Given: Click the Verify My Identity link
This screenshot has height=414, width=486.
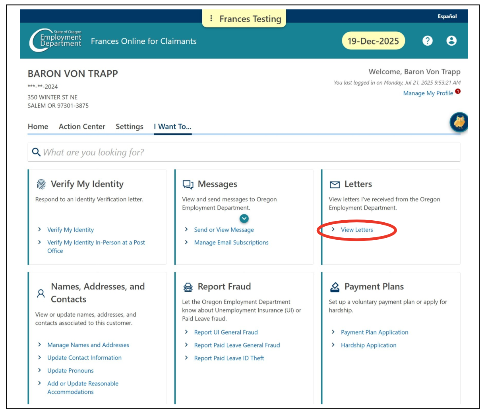Looking at the screenshot, I should point(71,230).
